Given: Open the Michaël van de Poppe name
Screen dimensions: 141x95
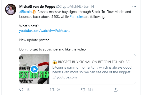Looking at the screenshot, I should tap(37, 6).
